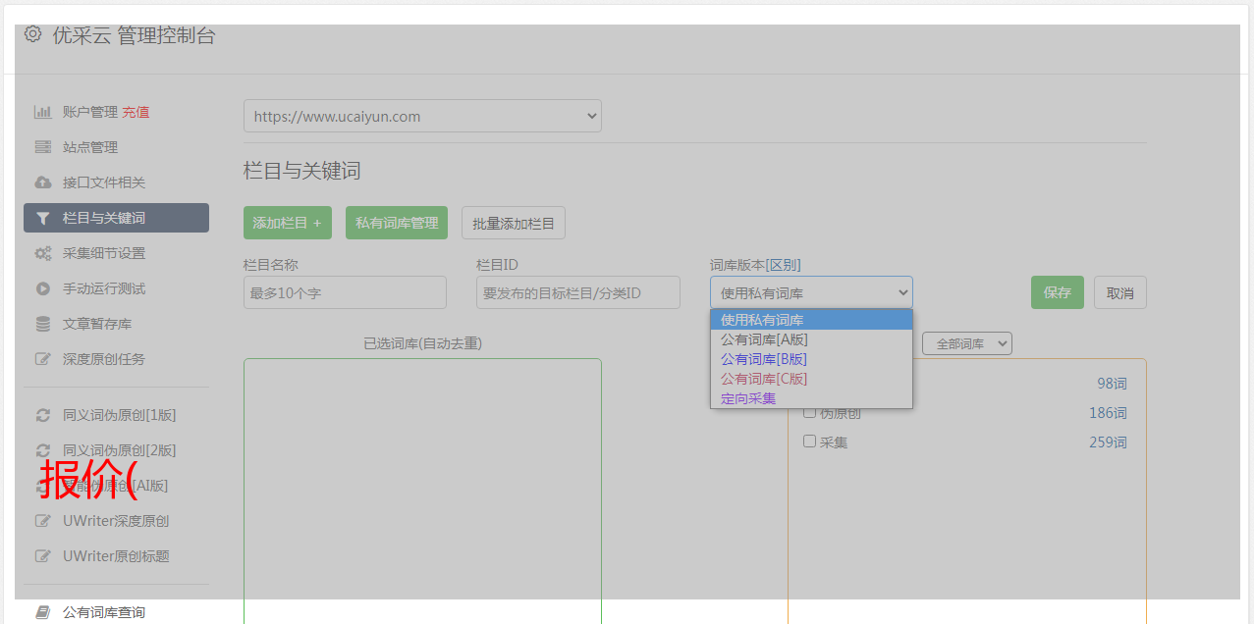Image resolution: width=1254 pixels, height=624 pixels.
Task: Click the gears icon for 采集细节设置
Action: 42,253
